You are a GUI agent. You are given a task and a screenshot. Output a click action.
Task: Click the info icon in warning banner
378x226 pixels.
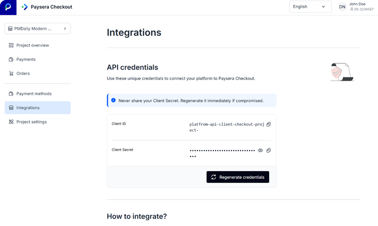(113, 101)
